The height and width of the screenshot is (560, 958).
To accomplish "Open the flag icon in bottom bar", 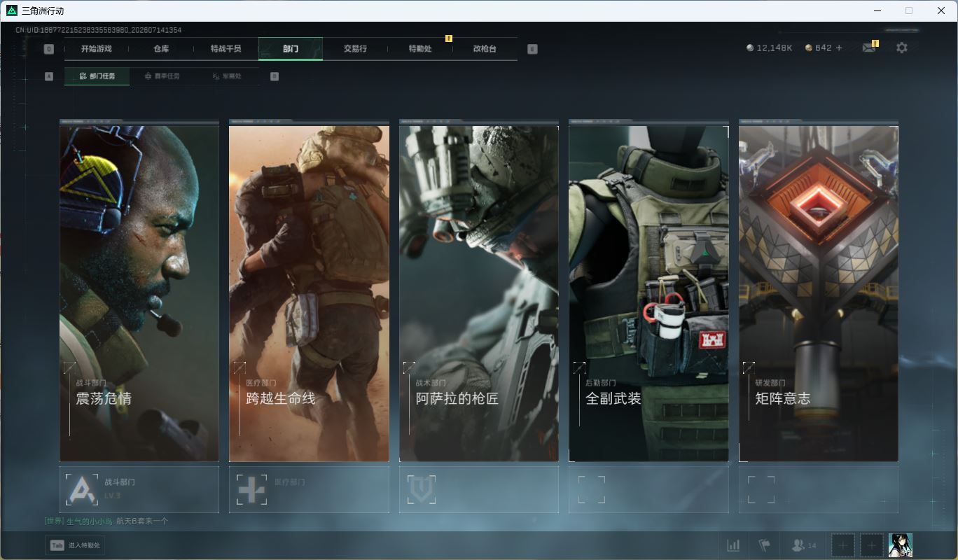I will [x=764, y=545].
